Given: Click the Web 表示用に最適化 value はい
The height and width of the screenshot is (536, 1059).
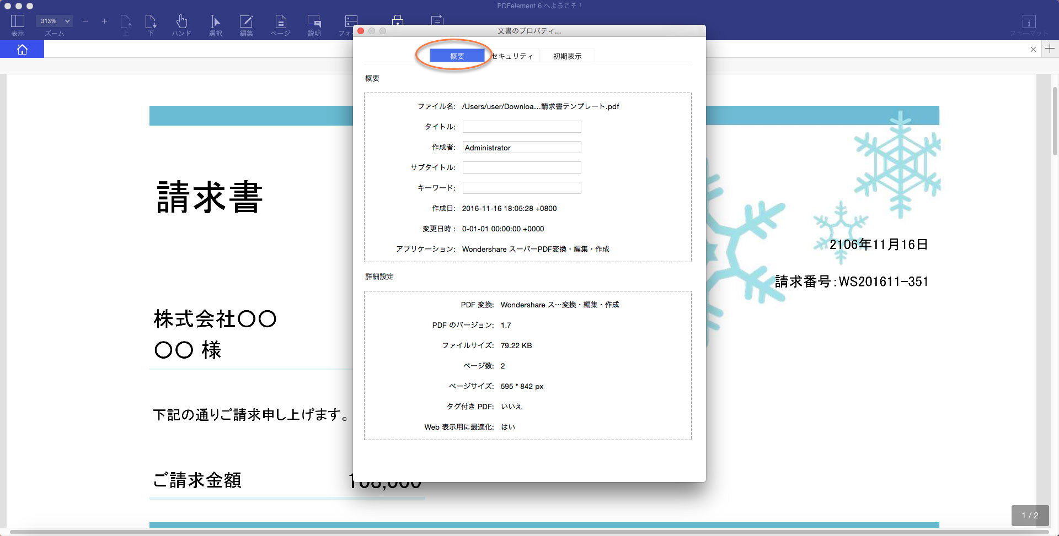Looking at the screenshot, I should [x=508, y=427].
